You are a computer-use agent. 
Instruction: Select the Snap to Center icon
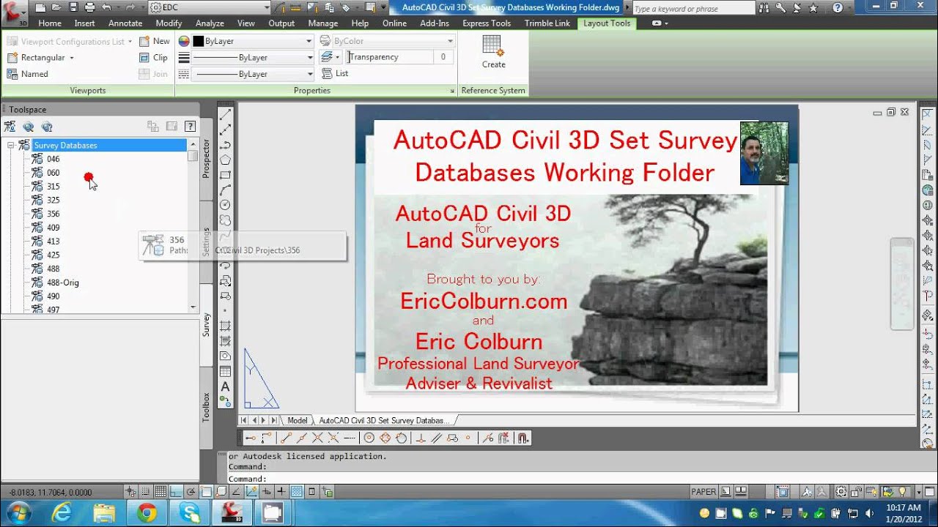369,438
